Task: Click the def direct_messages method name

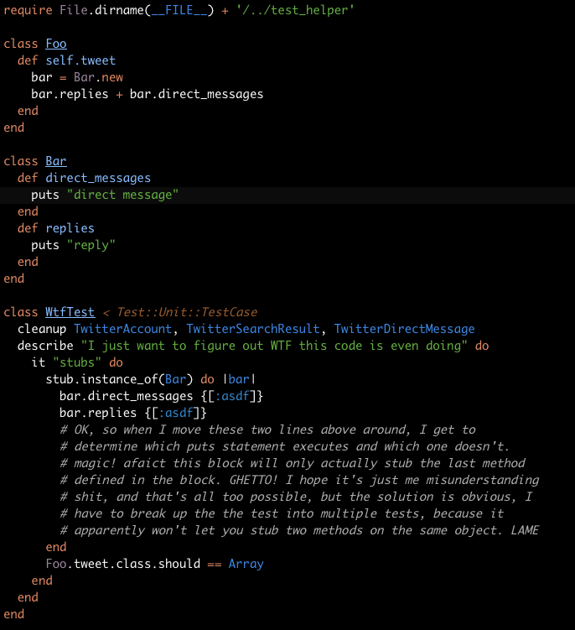Action: [98, 178]
